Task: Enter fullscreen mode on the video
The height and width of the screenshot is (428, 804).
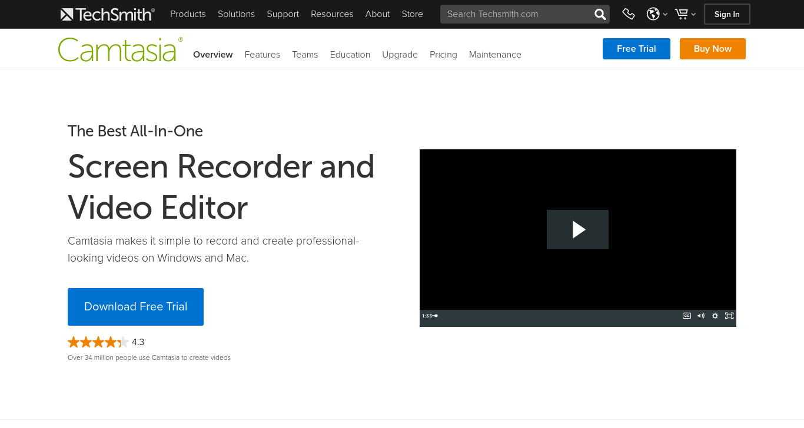Action: (x=729, y=316)
